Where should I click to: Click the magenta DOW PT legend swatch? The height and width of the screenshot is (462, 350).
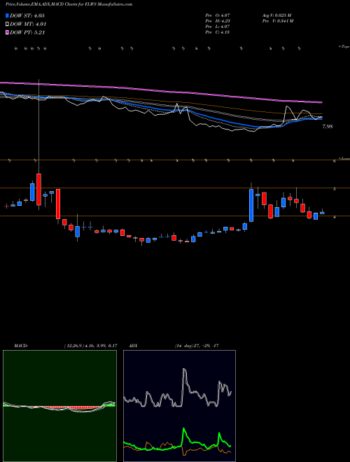pyautogui.click(x=7, y=32)
